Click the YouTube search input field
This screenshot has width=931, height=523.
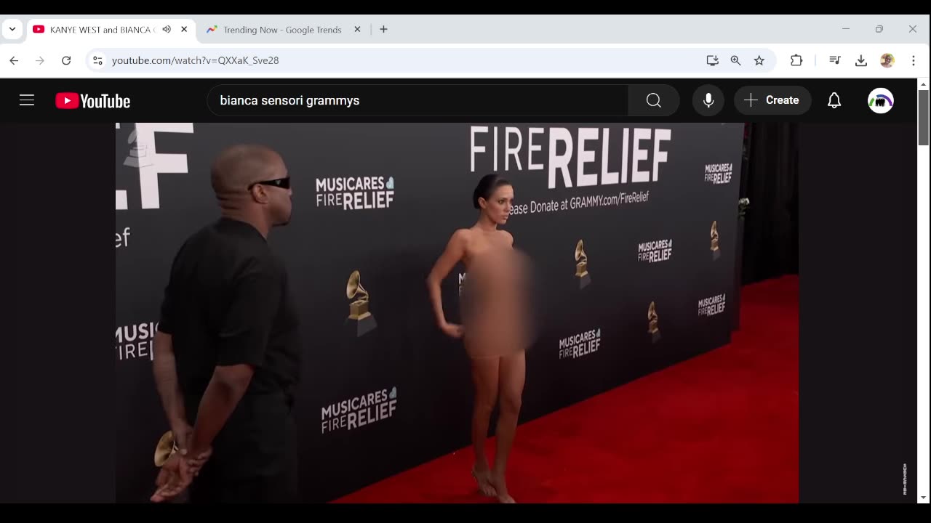(418, 100)
